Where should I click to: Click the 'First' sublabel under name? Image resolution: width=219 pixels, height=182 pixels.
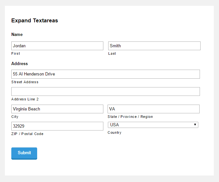point(16,53)
